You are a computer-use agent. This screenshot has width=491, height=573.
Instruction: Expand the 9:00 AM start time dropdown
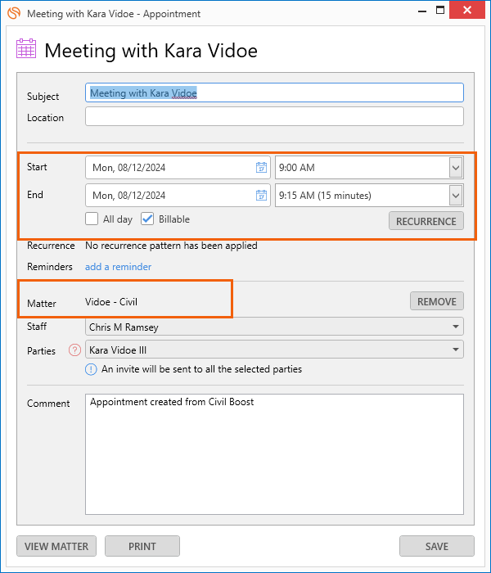tap(456, 168)
